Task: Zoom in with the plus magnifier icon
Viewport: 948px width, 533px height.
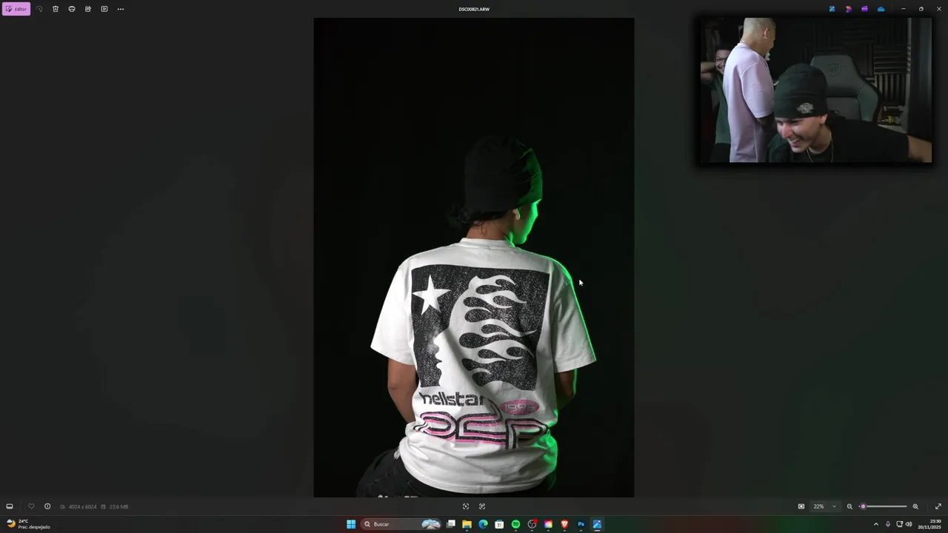Action: [x=915, y=506]
